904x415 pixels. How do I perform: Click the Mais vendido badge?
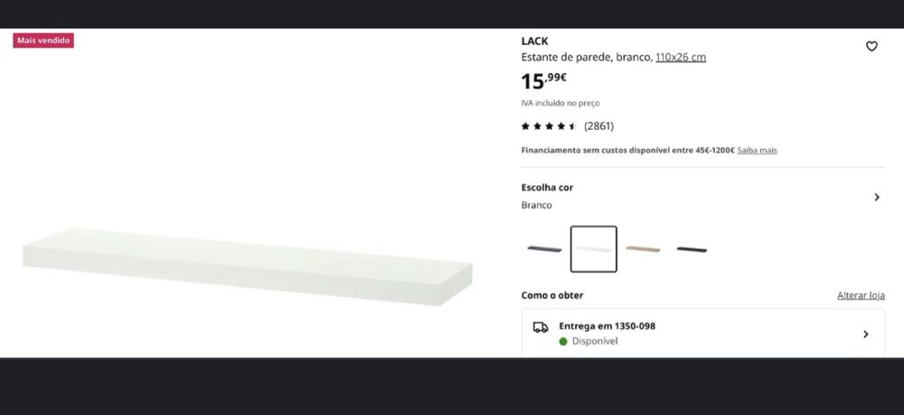tap(43, 41)
